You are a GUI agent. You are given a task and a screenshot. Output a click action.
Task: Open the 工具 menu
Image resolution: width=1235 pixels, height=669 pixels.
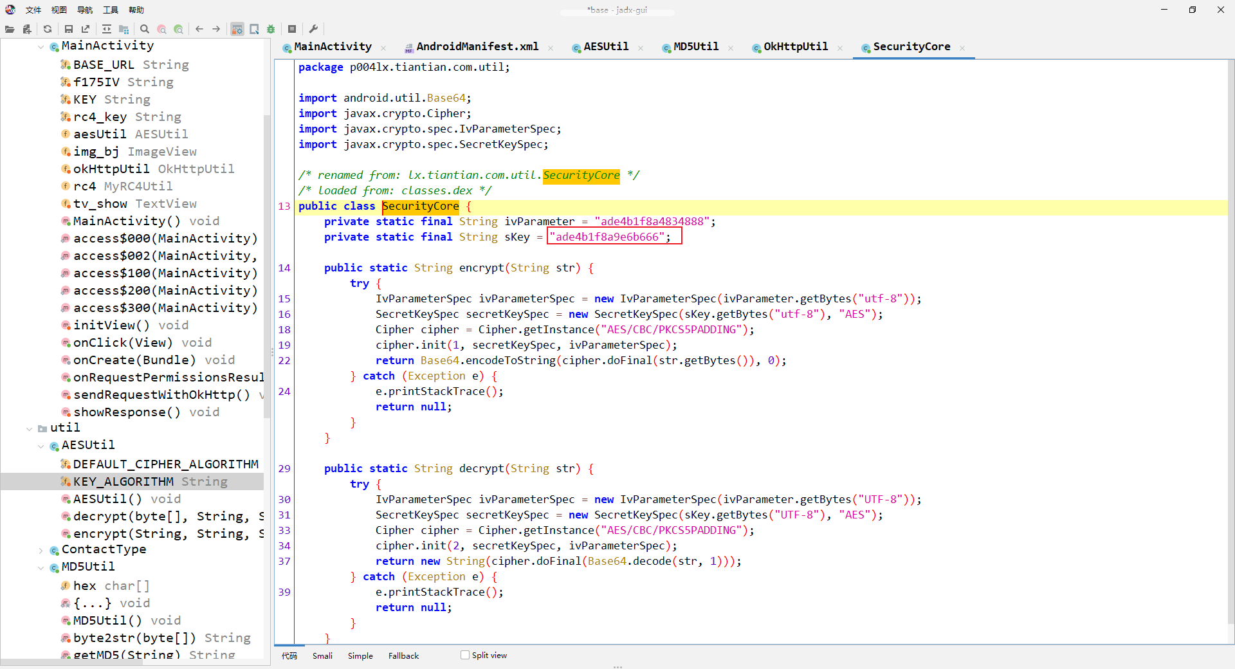click(x=111, y=10)
